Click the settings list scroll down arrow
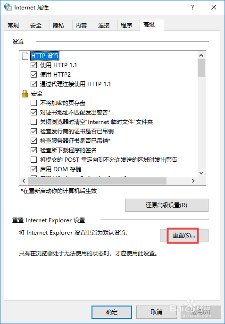This screenshot has width=225, height=324. point(201,173)
